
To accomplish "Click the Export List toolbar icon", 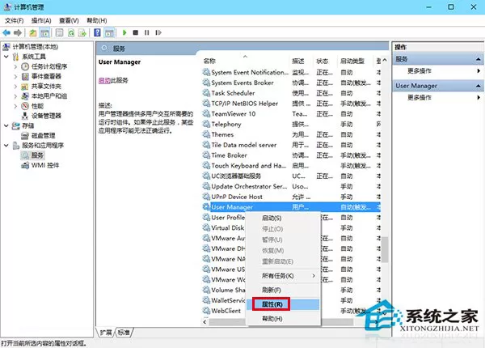I will [82, 32].
